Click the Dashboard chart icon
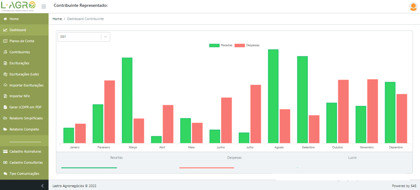Viewport: 420px width, 190px height. click(x=5, y=30)
